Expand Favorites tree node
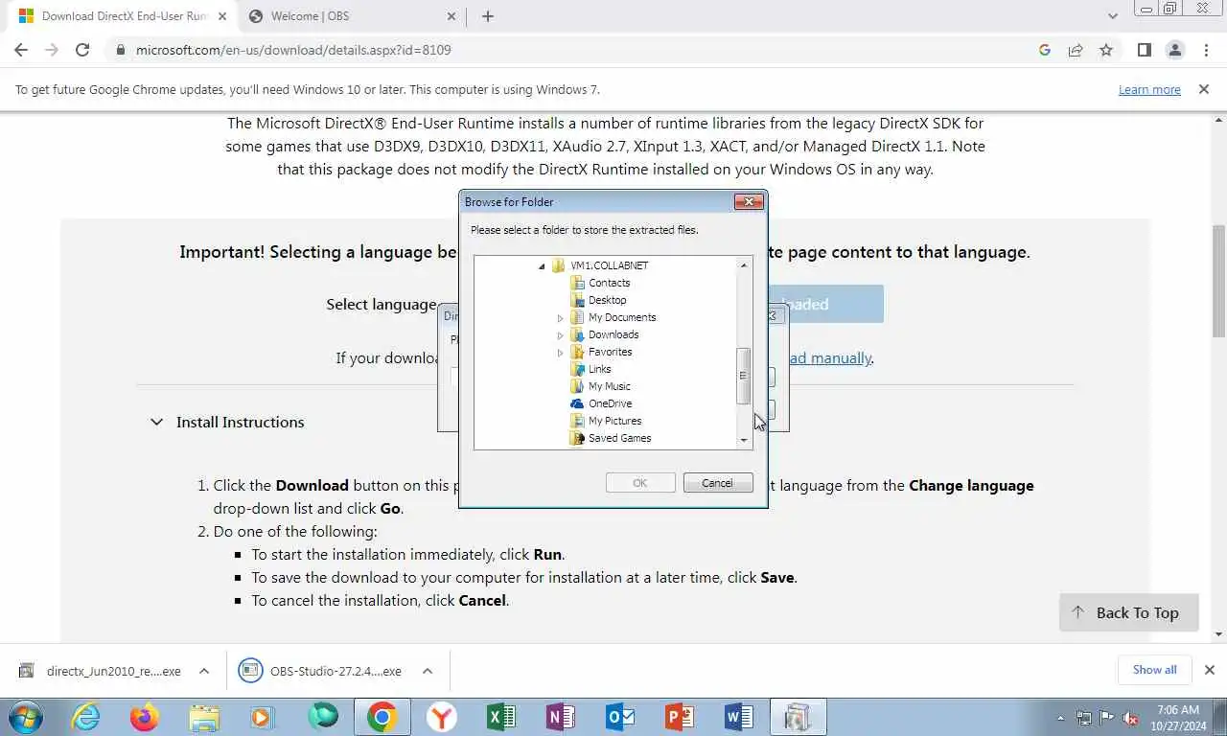 pyautogui.click(x=561, y=353)
